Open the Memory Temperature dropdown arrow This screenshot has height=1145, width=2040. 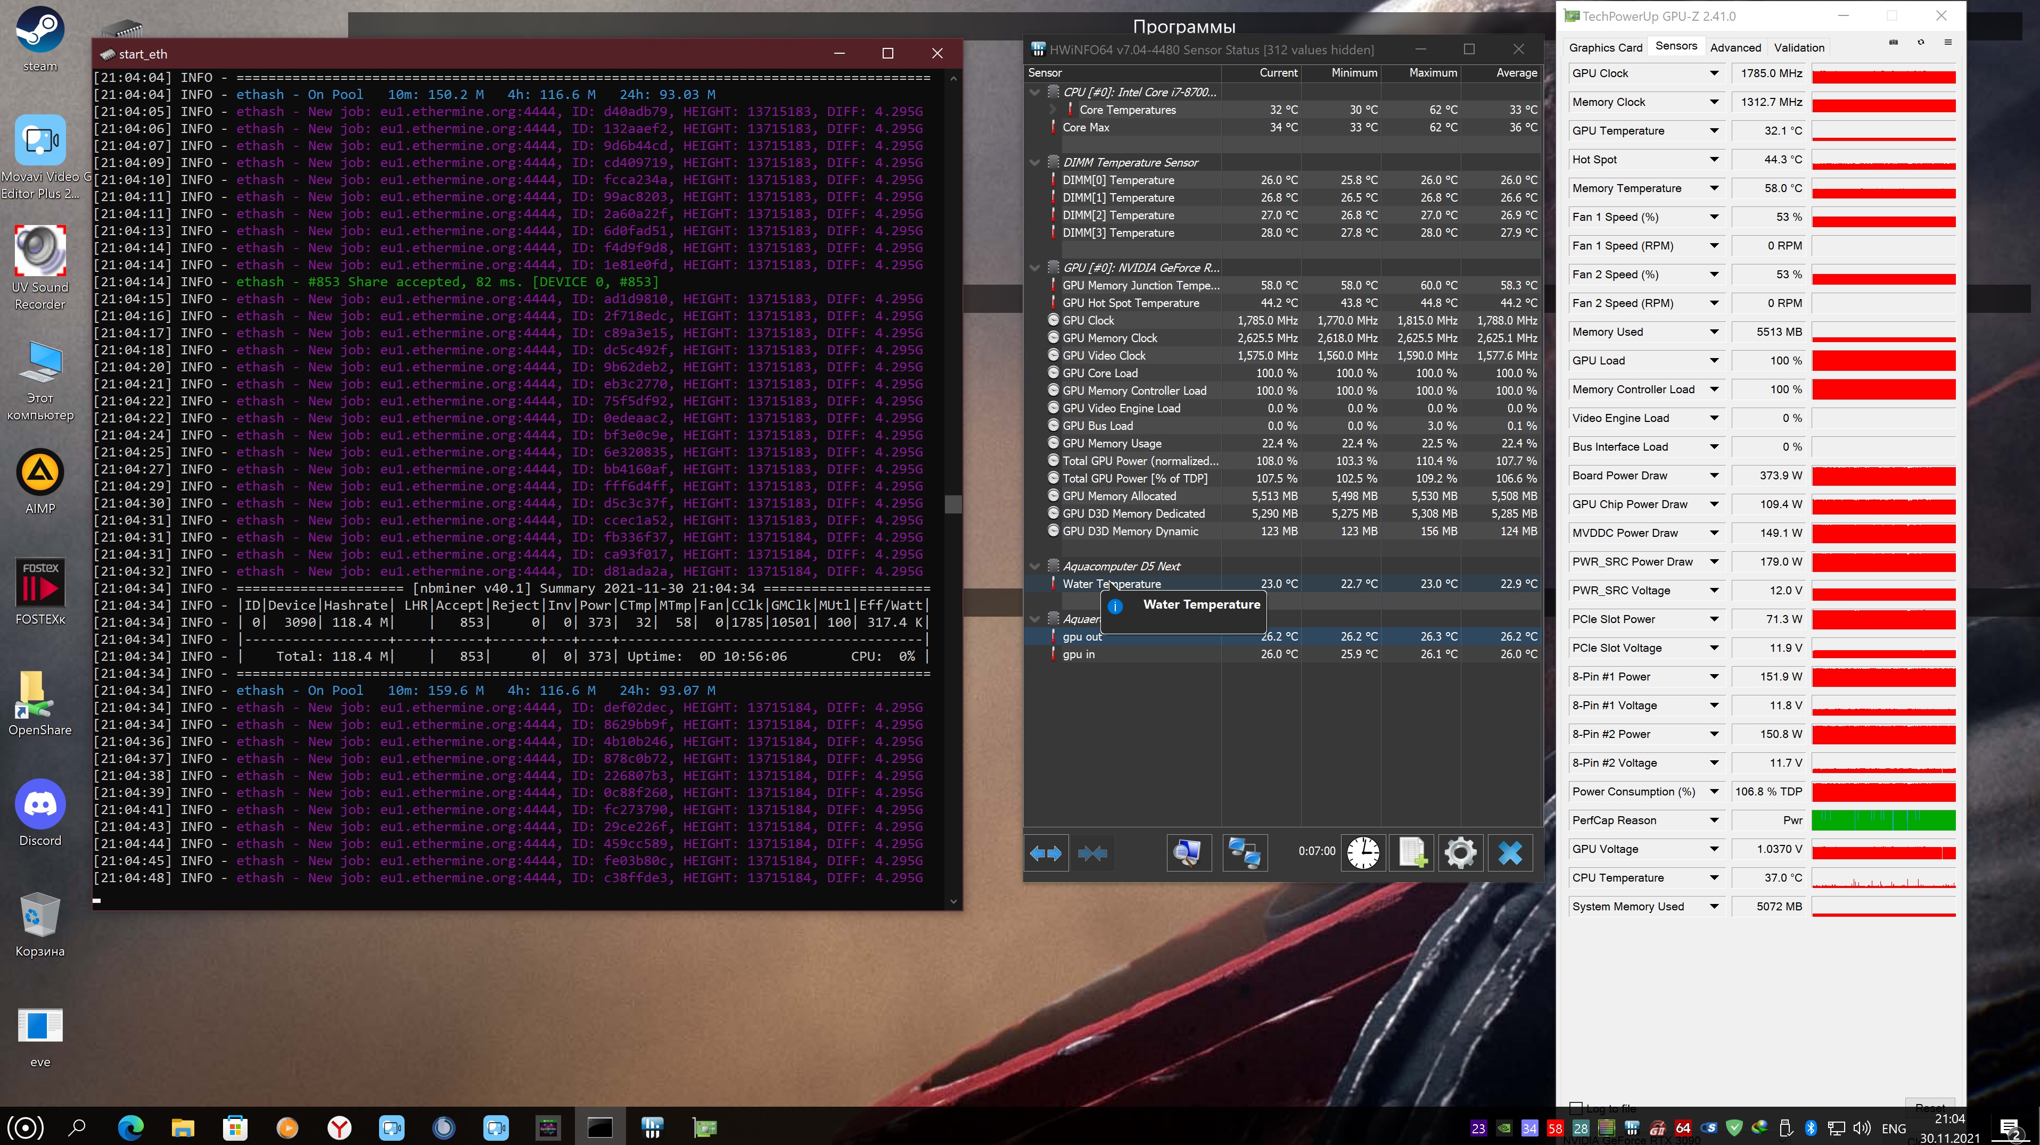(1714, 188)
